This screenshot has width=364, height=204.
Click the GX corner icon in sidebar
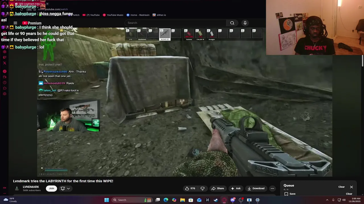click(x=5, y=188)
